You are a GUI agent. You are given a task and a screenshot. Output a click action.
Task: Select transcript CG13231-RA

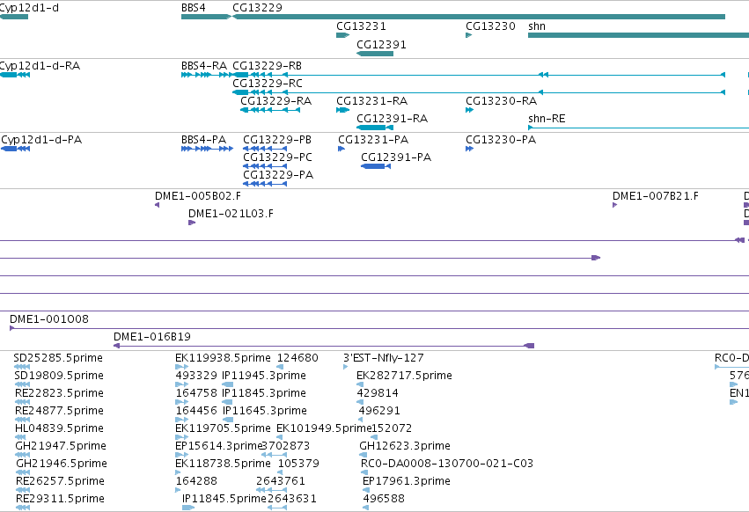tap(342, 110)
